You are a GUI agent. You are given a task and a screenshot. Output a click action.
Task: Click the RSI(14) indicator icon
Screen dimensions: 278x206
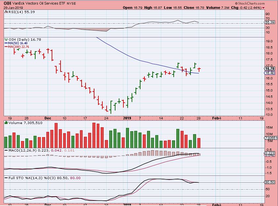coord(6,12)
